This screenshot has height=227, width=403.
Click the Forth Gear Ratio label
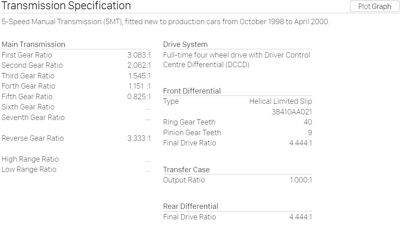[29, 86]
